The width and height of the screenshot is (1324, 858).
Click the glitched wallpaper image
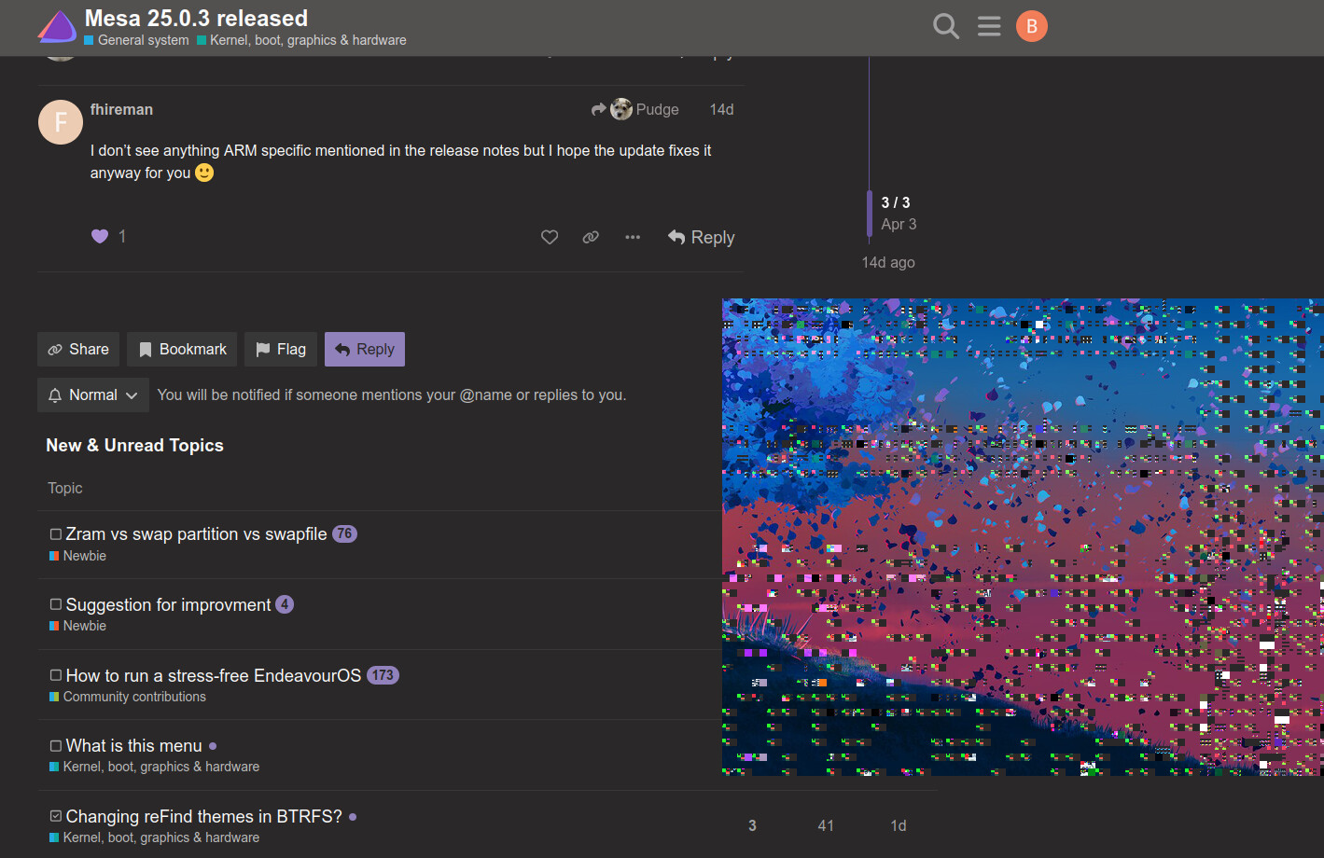pyautogui.click(x=1023, y=537)
